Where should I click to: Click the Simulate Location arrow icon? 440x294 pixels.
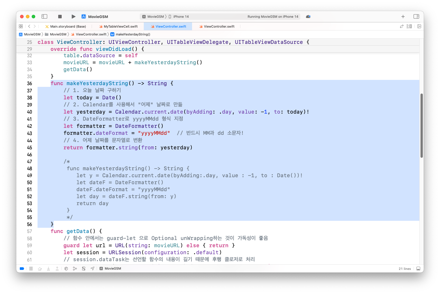click(92, 269)
